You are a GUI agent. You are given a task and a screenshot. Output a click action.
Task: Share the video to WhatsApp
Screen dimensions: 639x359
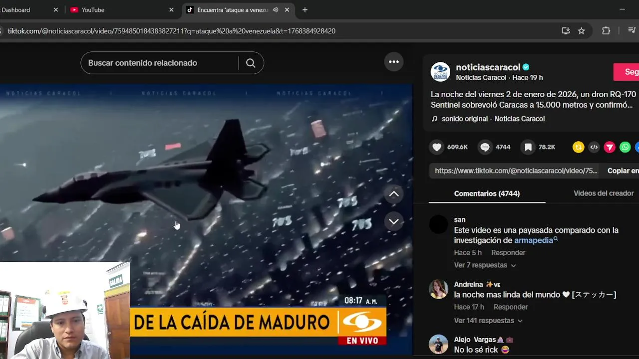(625, 147)
